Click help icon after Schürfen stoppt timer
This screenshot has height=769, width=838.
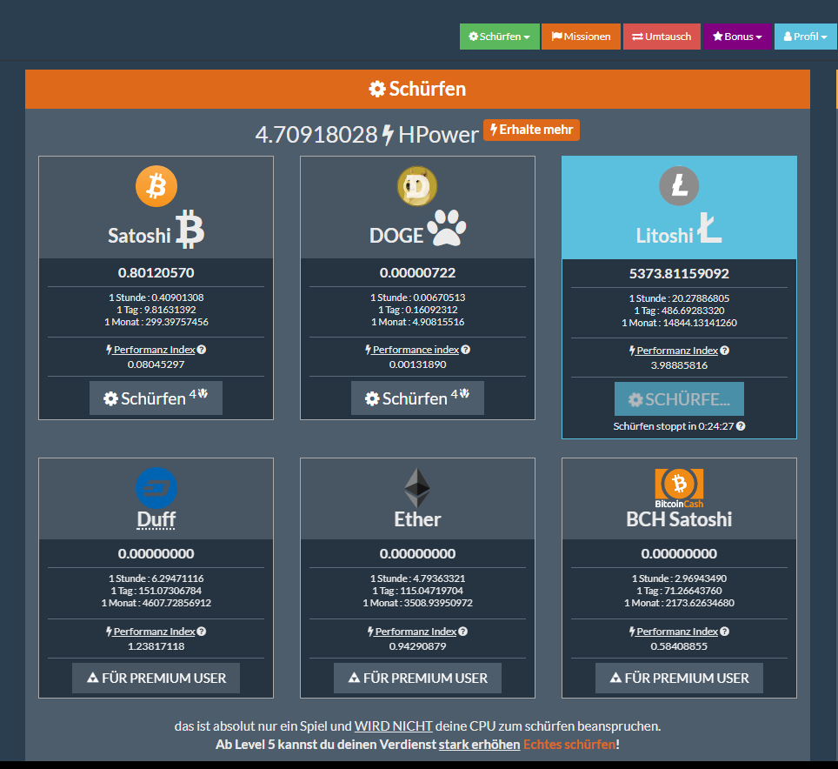click(x=740, y=426)
